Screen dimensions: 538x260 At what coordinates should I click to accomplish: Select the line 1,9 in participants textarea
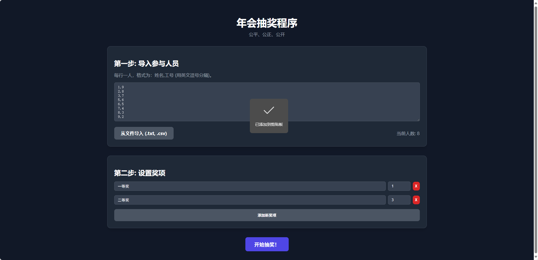121,87
